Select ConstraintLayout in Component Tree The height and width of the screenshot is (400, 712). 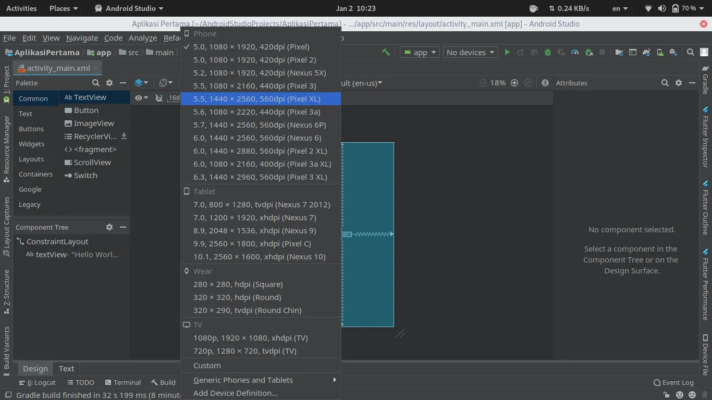click(57, 242)
